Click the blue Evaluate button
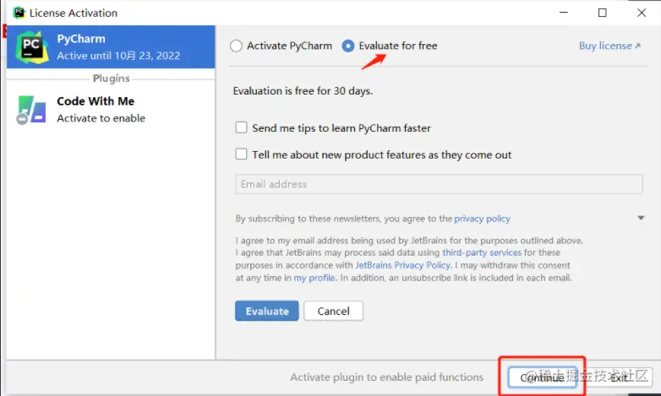The height and width of the screenshot is (396, 661). click(x=267, y=311)
